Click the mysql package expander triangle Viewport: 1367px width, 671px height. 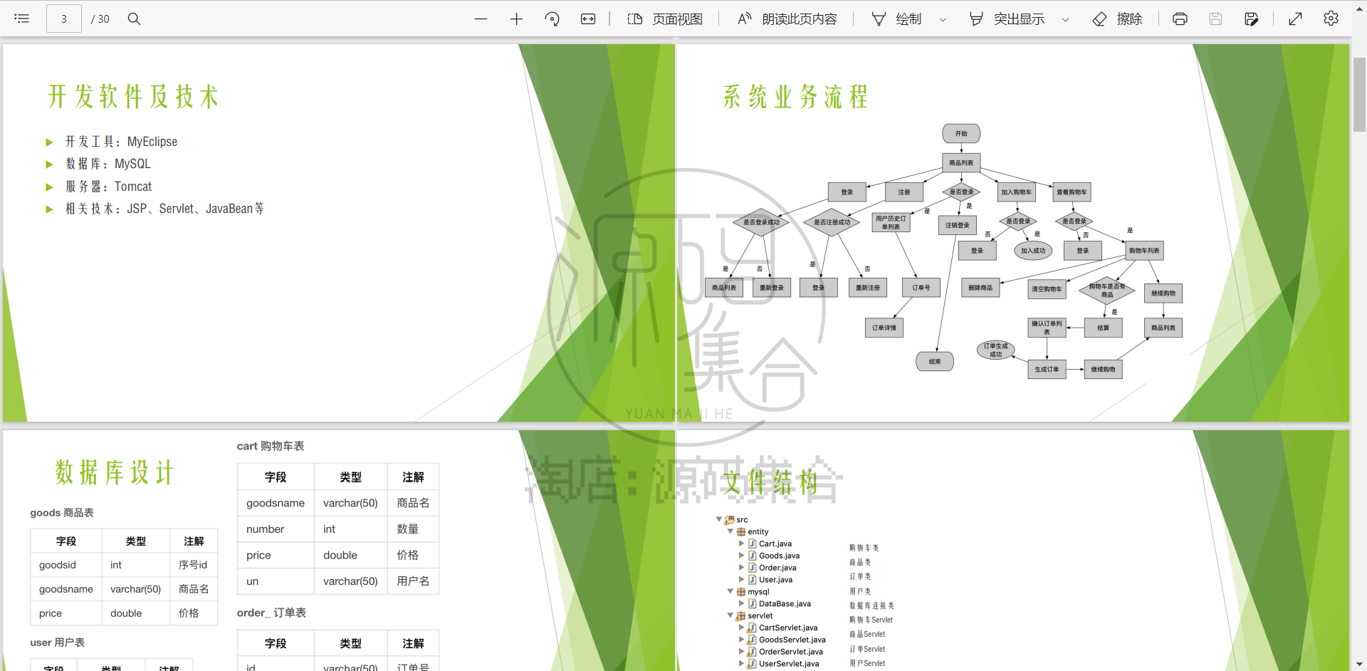click(730, 591)
